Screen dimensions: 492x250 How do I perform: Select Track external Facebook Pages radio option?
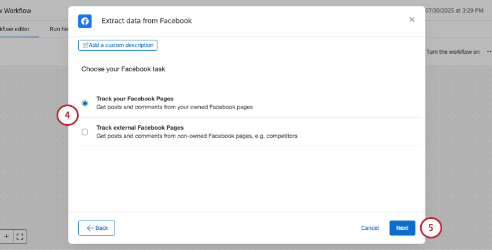point(85,132)
